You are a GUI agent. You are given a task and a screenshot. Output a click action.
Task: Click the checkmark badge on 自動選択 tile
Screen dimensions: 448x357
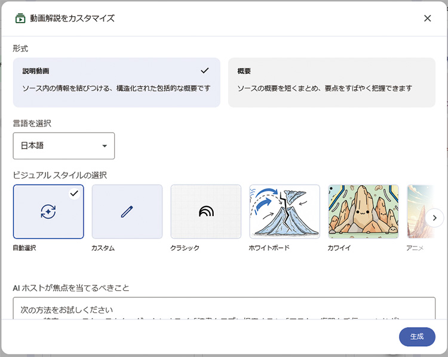pyautogui.click(x=74, y=193)
